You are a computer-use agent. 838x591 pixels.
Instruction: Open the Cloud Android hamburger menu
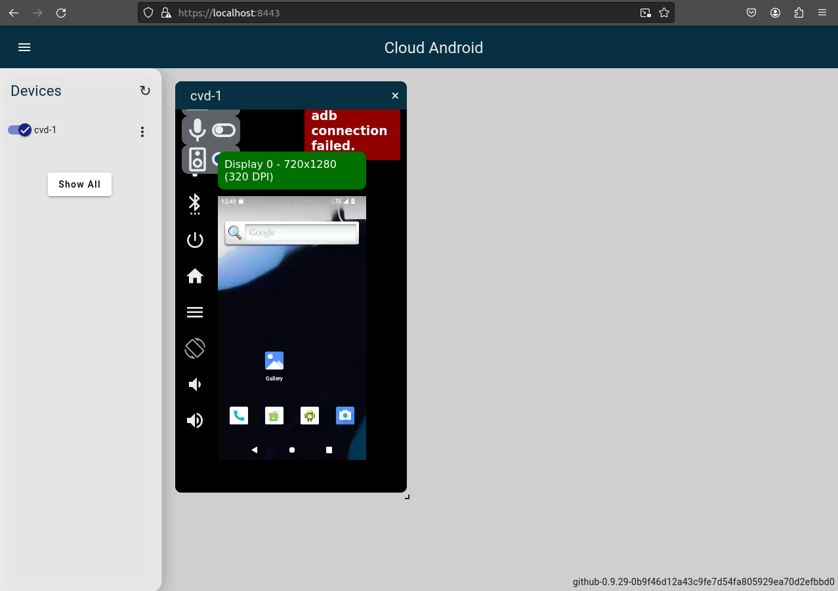[24, 47]
